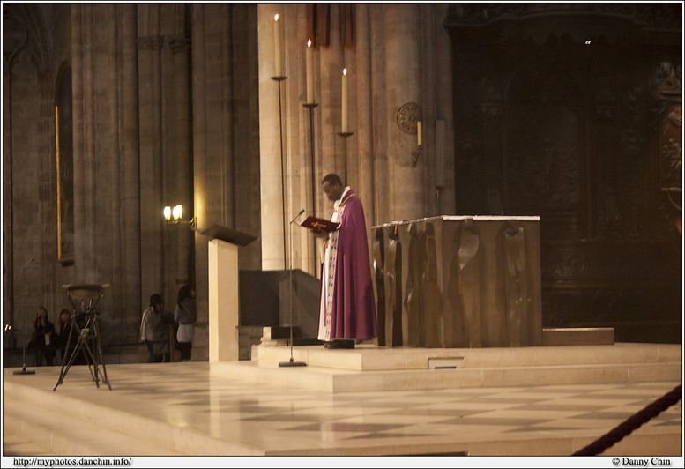685x469 pixels.
Task: Click the round base of microphone stand
Action: tap(292, 362)
